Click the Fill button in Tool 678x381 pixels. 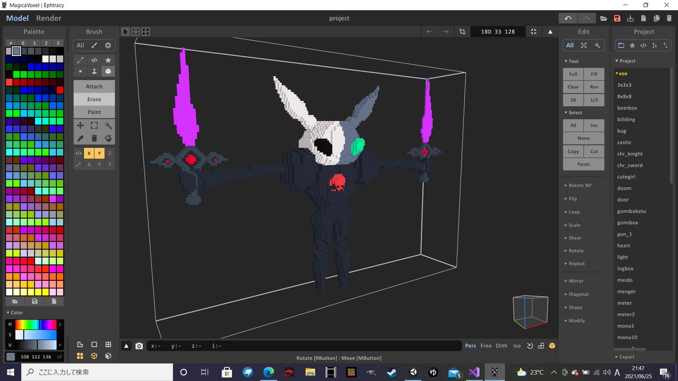tap(594, 74)
